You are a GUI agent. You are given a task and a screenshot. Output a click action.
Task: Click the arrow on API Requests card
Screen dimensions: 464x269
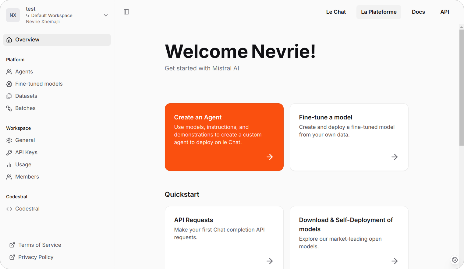click(270, 261)
